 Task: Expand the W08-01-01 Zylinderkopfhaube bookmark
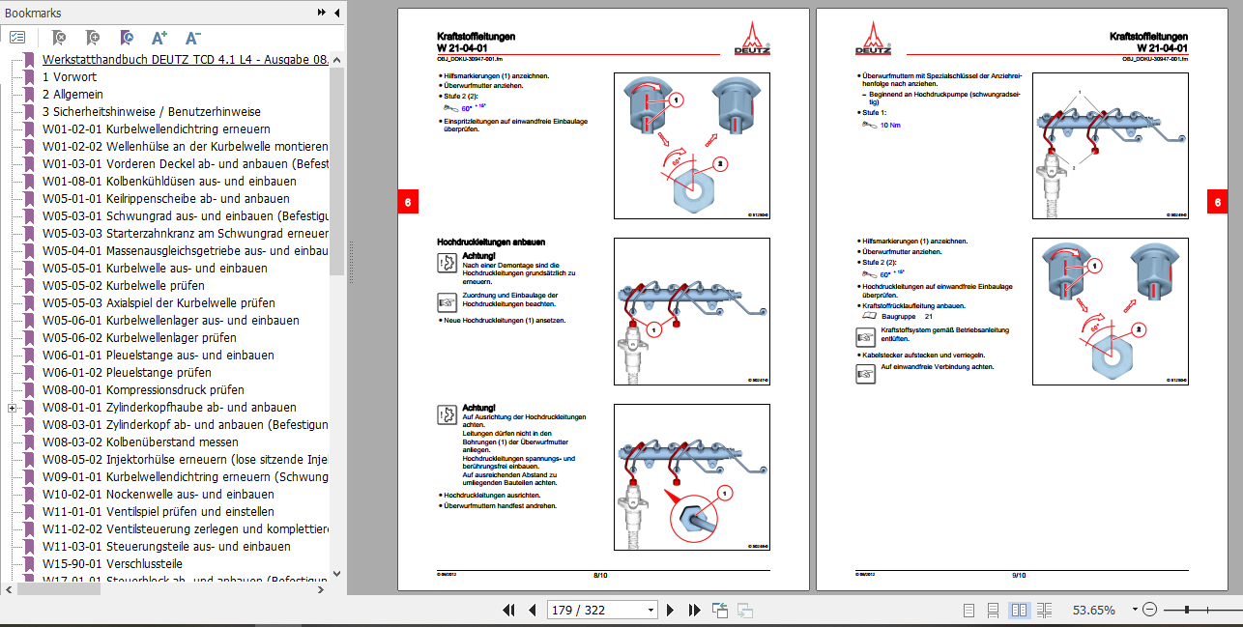12,408
